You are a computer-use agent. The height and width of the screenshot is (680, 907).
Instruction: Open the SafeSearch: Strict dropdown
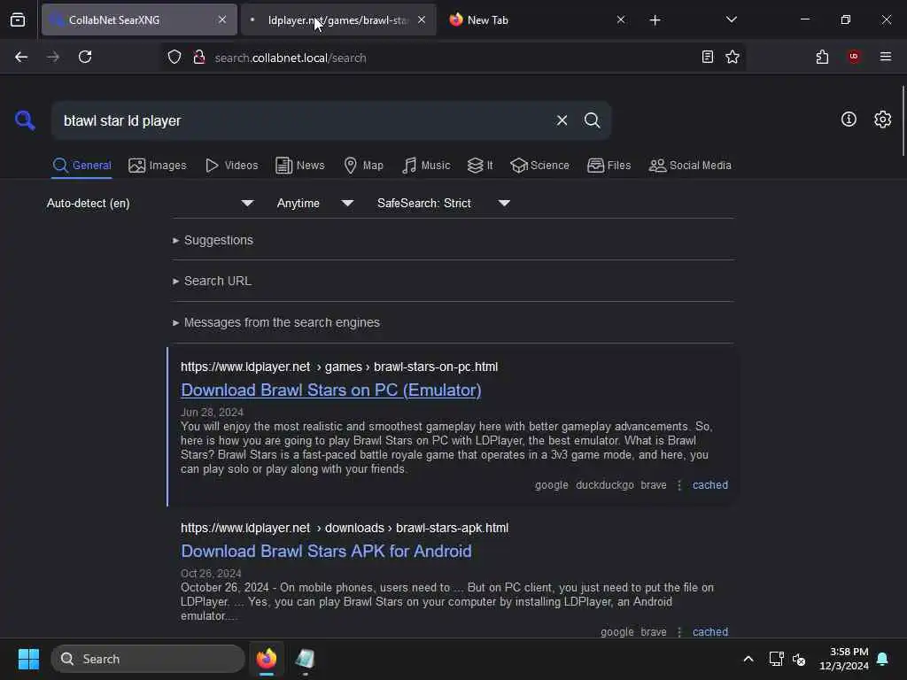click(444, 203)
